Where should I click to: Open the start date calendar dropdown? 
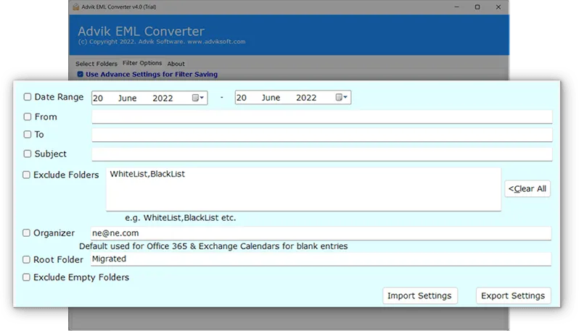point(198,98)
